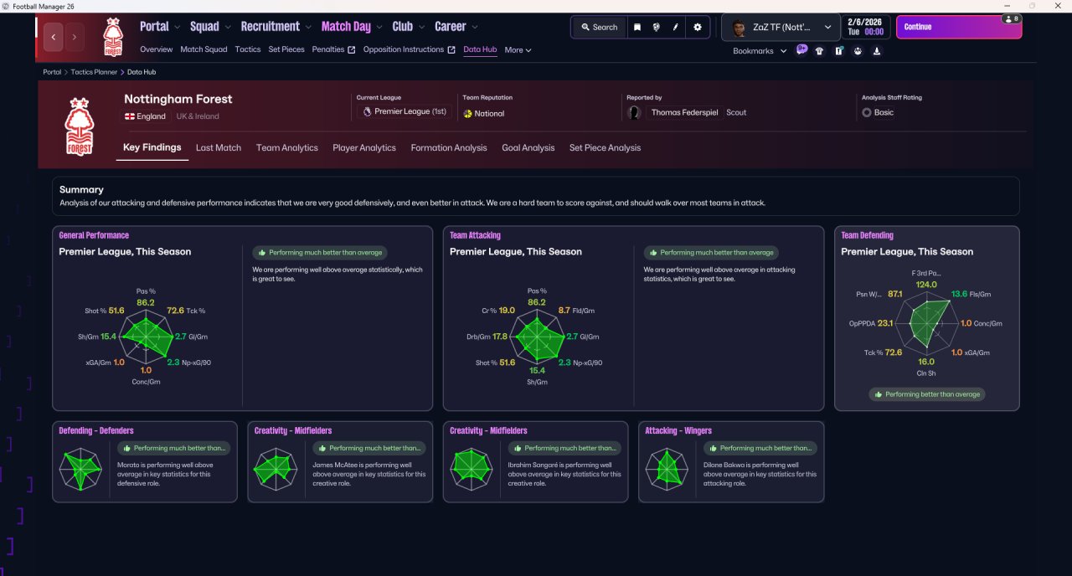Open the ZaZ TF manager profile dropdown
The height and width of the screenshot is (576, 1072).
click(781, 28)
